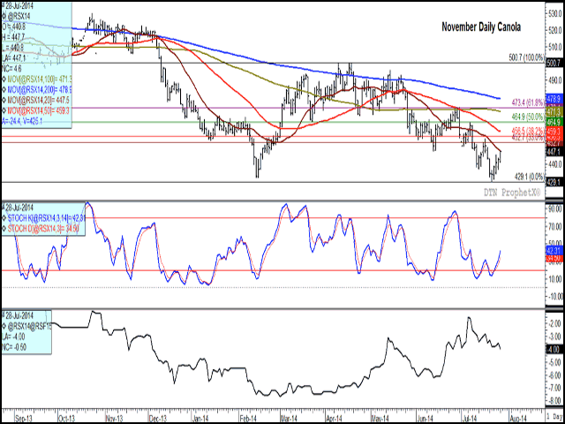Click the pin icon beside the spread panel date
The height and width of the screenshot is (424, 565).
[3, 315]
